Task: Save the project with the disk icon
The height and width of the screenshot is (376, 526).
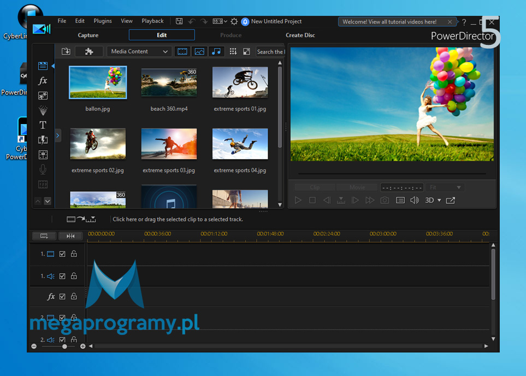Action: coord(179,21)
